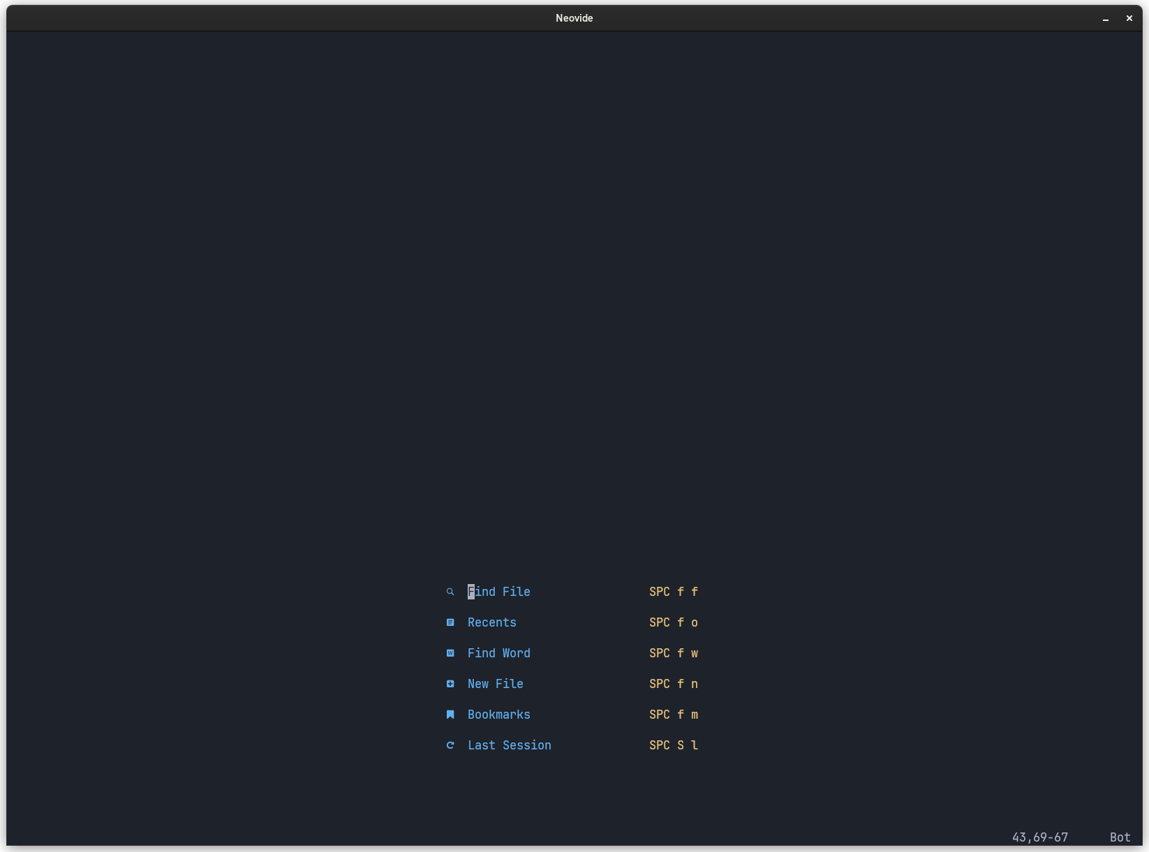Image resolution: width=1149 pixels, height=852 pixels.
Task: Select the Bookmarks flag icon
Action: click(450, 715)
